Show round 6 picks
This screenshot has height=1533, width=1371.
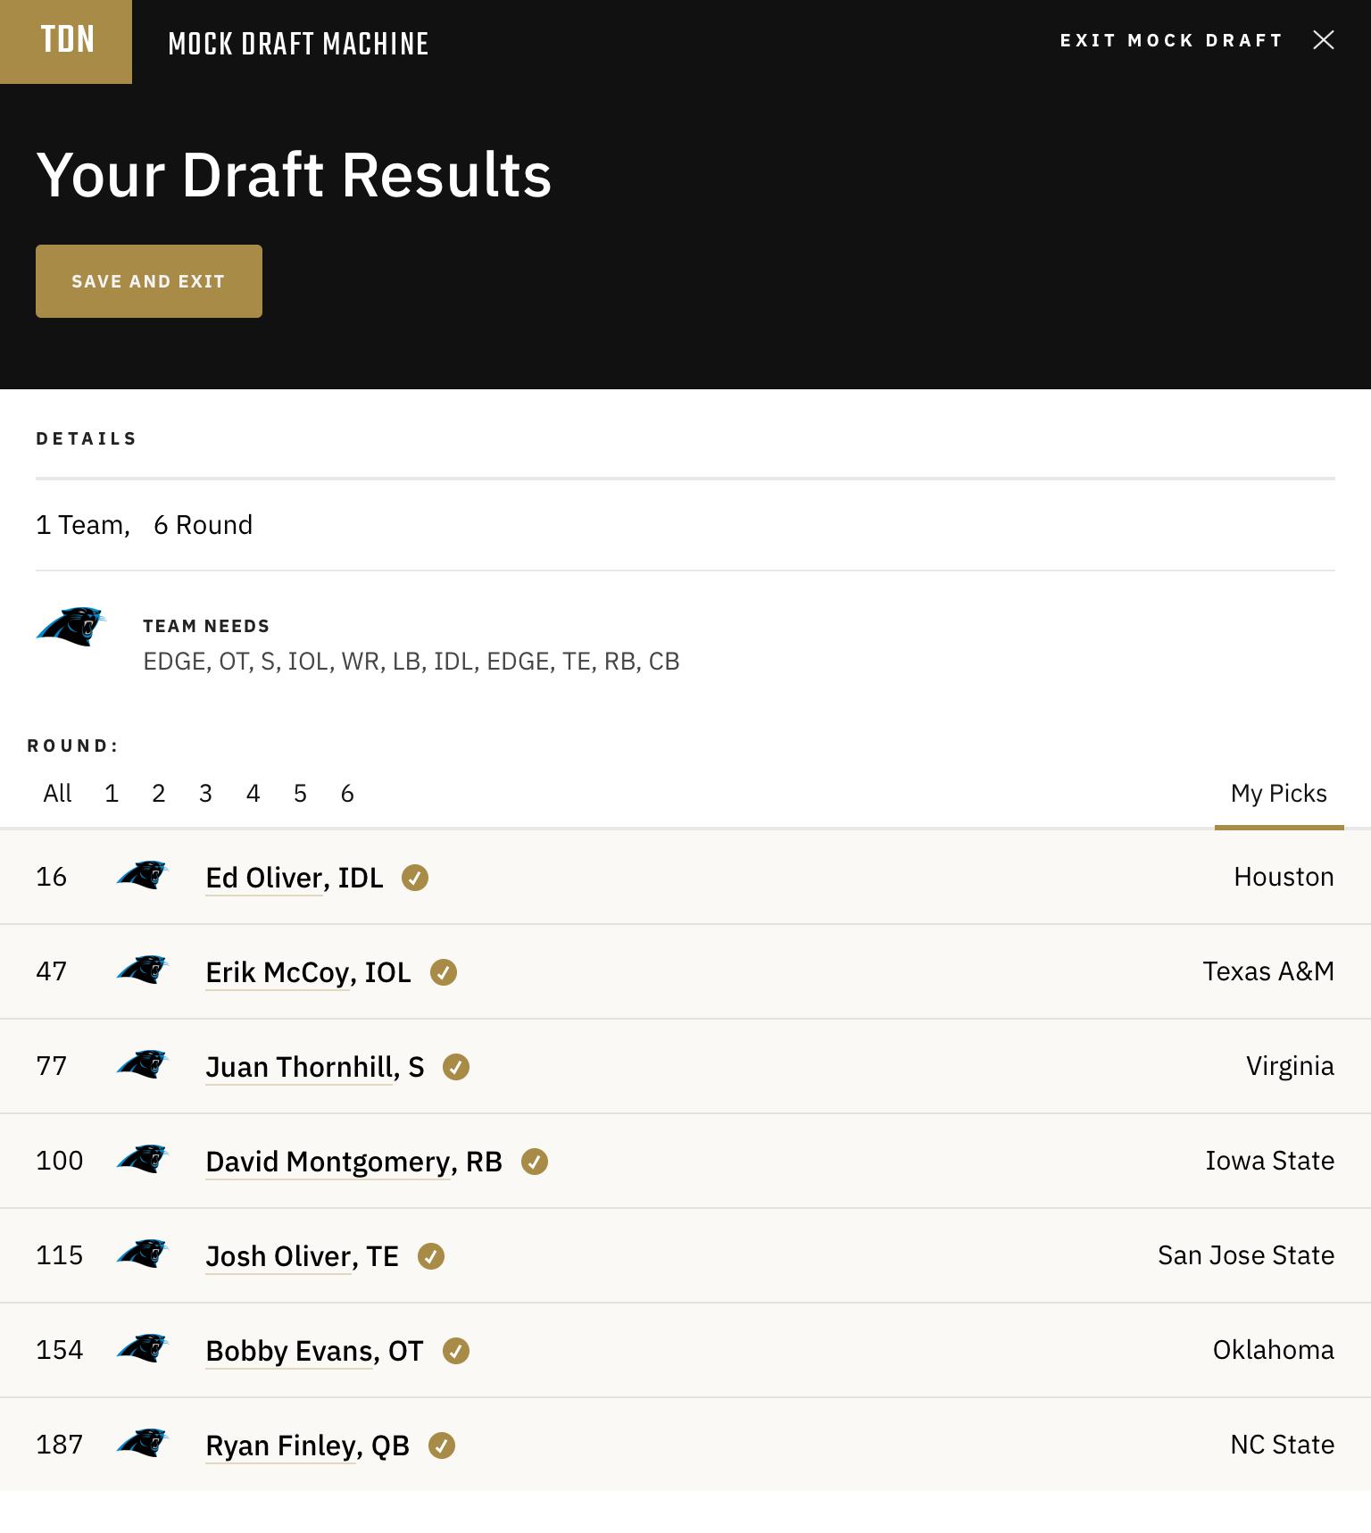click(x=347, y=793)
